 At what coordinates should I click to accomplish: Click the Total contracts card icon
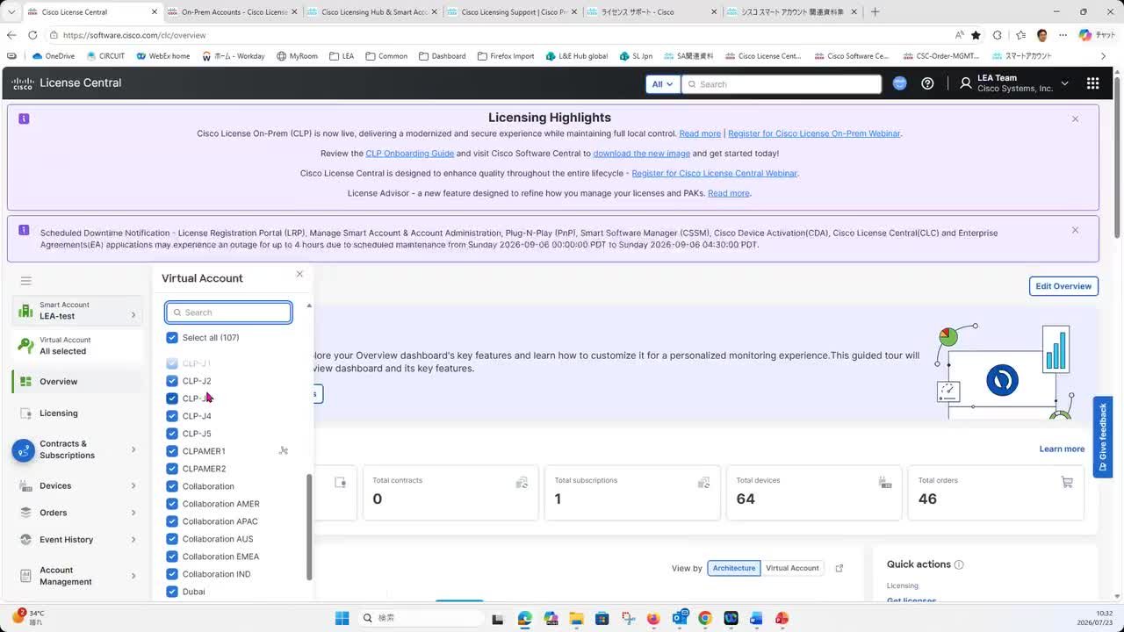522,482
